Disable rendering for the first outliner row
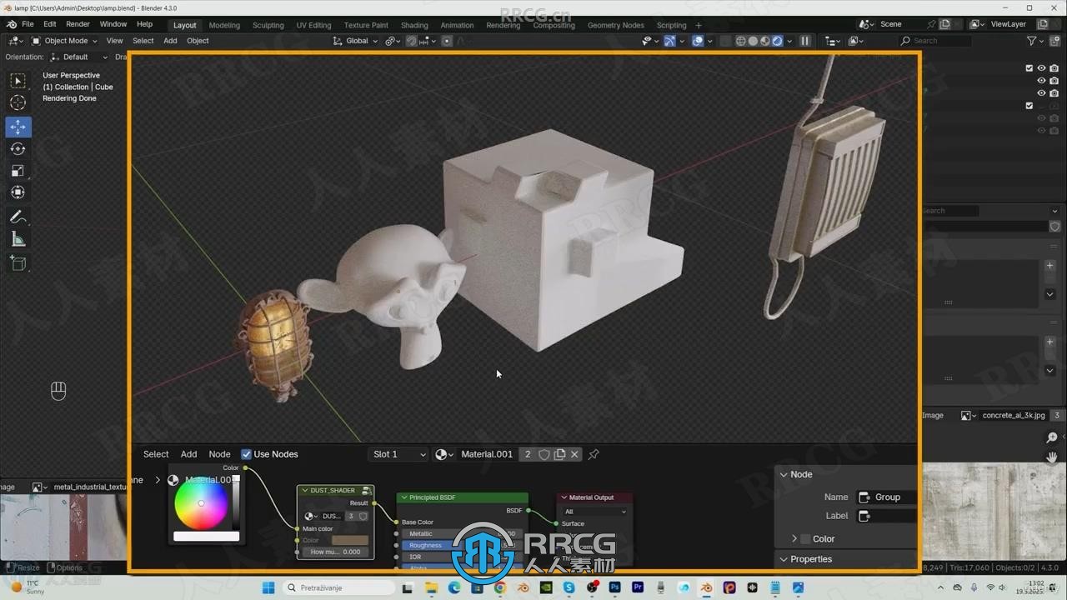 (x=1054, y=68)
